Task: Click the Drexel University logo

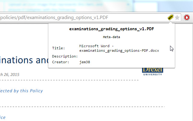Action: coord(153,72)
